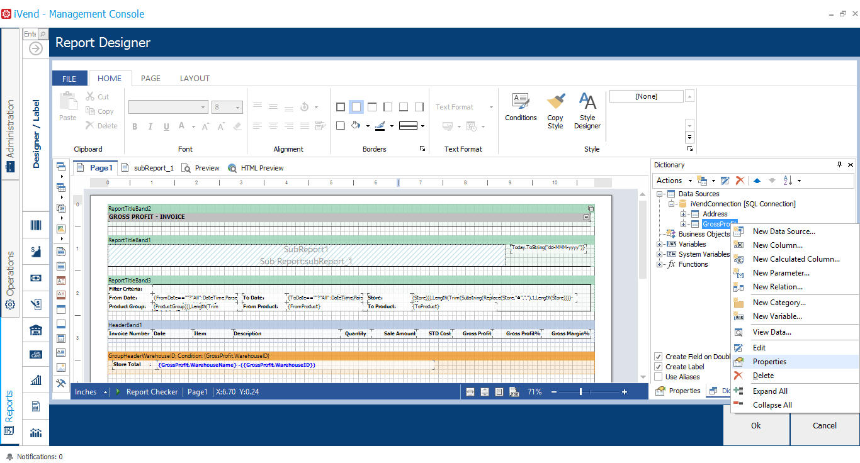Enable the Use Aliases checkbox
The height and width of the screenshot is (463, 860).
pyautogui.click(x=659, y=377)
